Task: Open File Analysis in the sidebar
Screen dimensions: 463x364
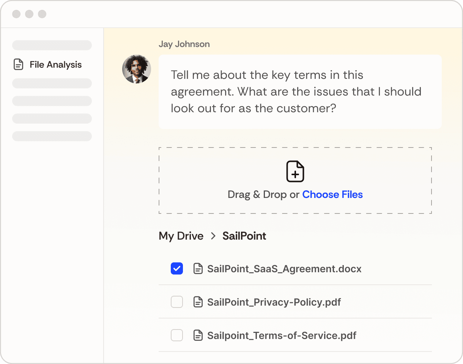Action: (x=48, y=64)
